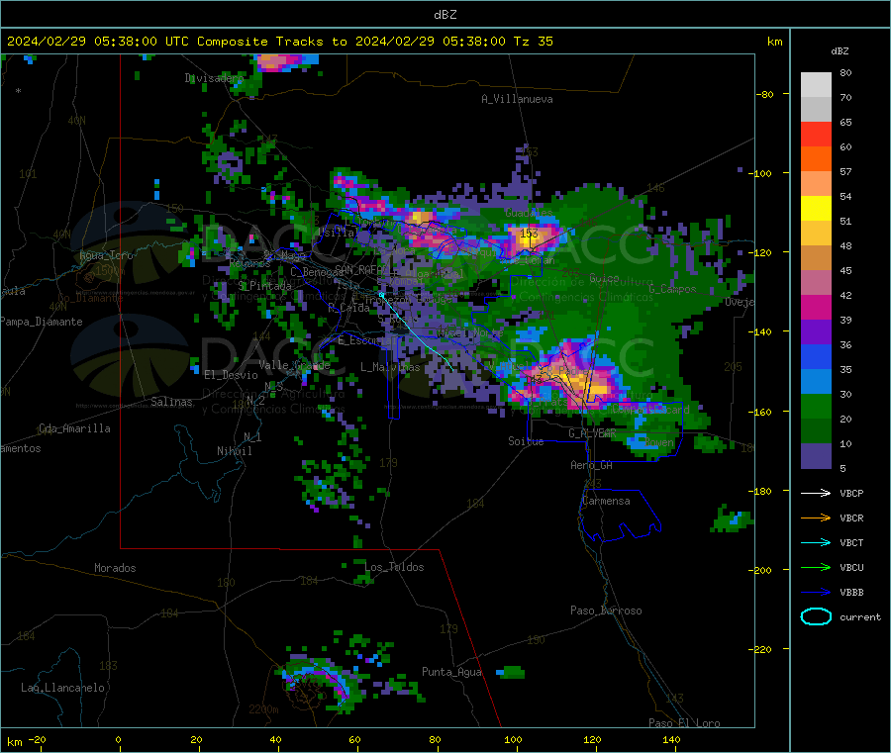Click the green VBCU arrow legend icon
This screenshot has height=753, width=891.
pos(816,567)
